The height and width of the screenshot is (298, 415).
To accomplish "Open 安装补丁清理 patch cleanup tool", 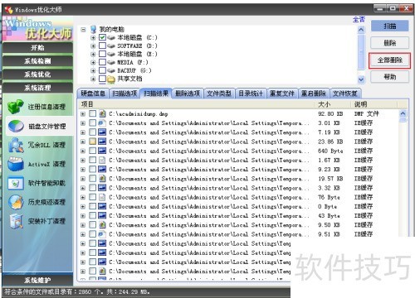I will point(37,221).
